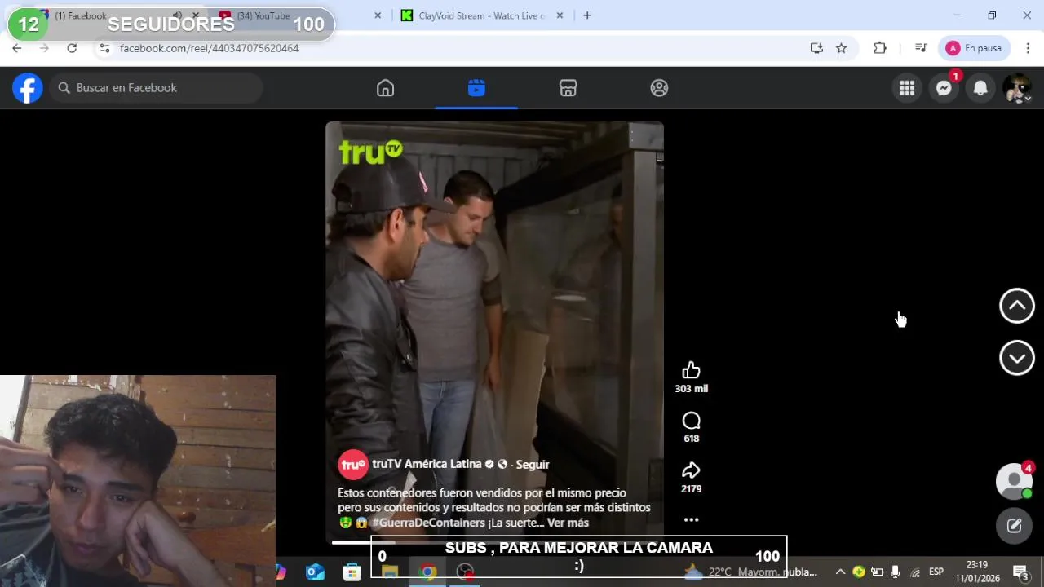Image resolution: width=1044 pixels, height=587 pixels.
Task: Open the truTV América Latina page
Action: (427, 464)
